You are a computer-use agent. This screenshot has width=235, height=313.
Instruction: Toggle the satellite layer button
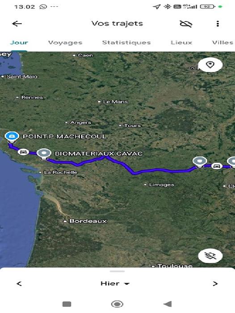tap(210, 256)
